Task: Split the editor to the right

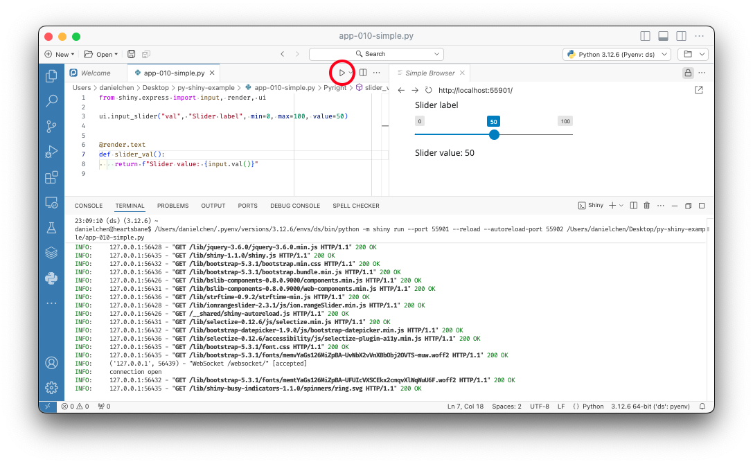Action: pyautogui.click(x=363, y=73)
